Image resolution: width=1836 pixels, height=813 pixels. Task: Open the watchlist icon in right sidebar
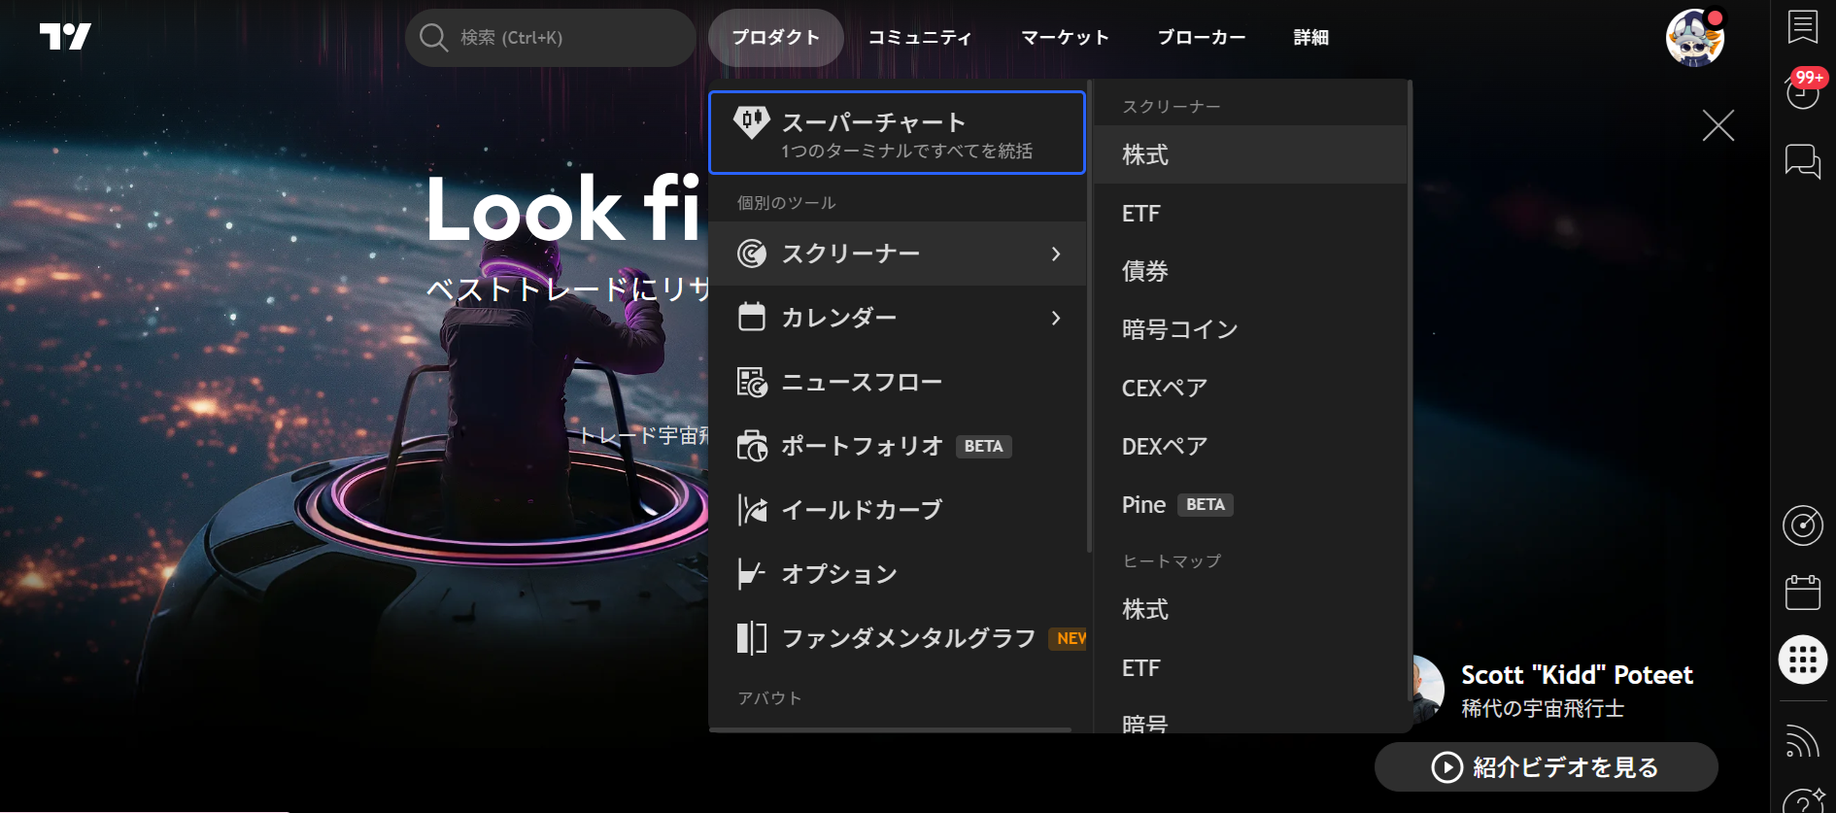(x=1802, y=26)
